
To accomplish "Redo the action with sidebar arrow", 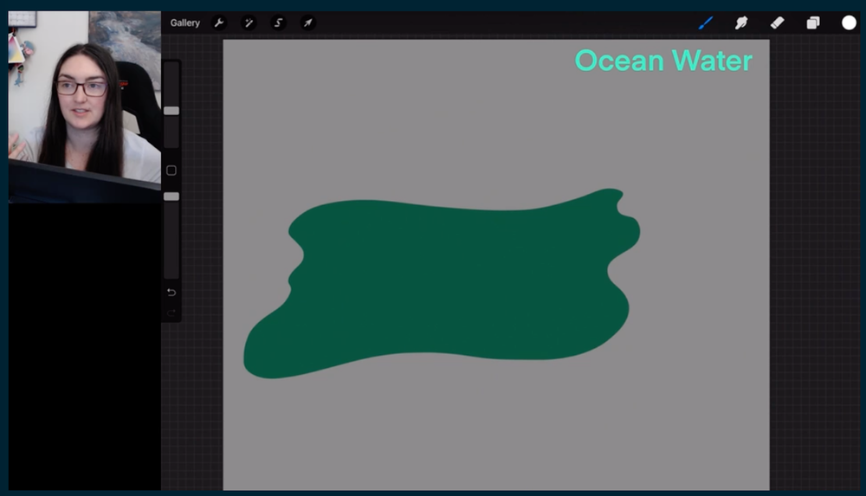I will pos(171,312).
